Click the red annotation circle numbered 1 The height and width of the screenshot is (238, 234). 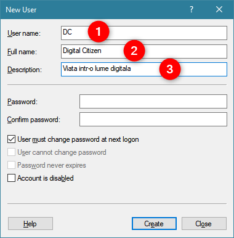[99, 31]
